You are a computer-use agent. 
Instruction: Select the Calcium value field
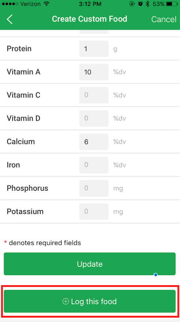94,142
